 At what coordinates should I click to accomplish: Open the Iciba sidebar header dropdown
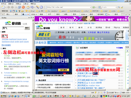pos(29,18)
